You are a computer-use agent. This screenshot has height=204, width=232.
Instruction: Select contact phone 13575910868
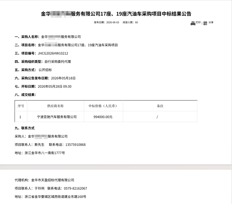tap(75, 145)
